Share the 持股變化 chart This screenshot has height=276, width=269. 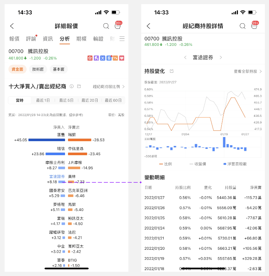pyautogui.click(x=172, y=71)
